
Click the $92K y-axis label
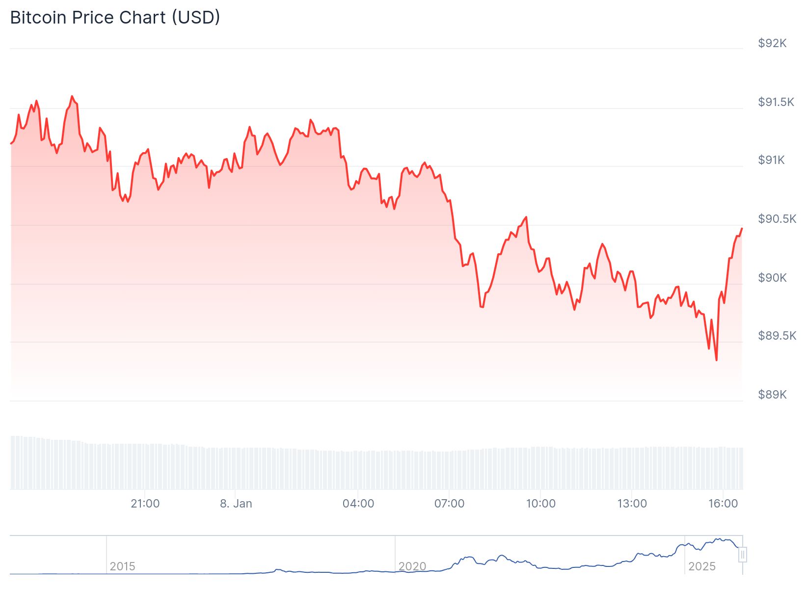pos(772,43)
